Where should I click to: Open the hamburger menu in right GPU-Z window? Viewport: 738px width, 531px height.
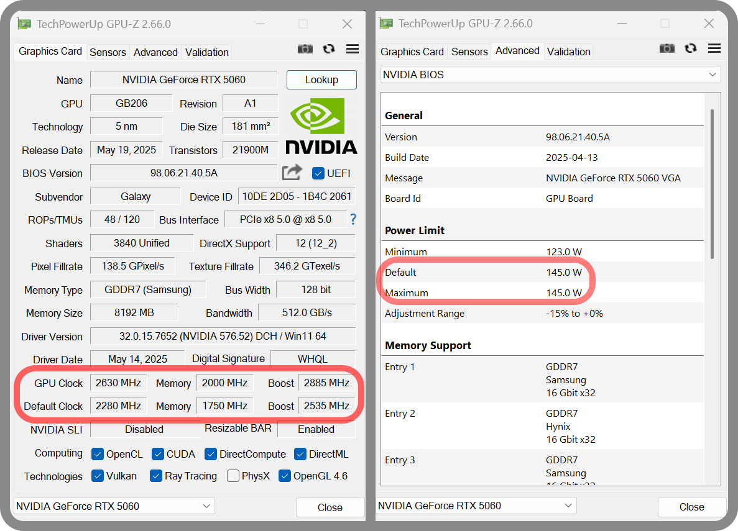pos(714,48)
